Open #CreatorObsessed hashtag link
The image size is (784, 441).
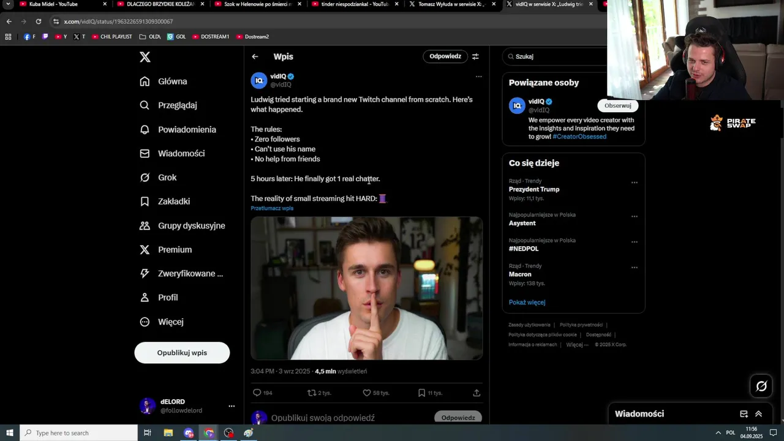click(x=579, y=137)
